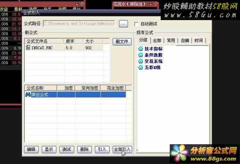
Task: Open the 条件选股 group
Action: (153, 55)
